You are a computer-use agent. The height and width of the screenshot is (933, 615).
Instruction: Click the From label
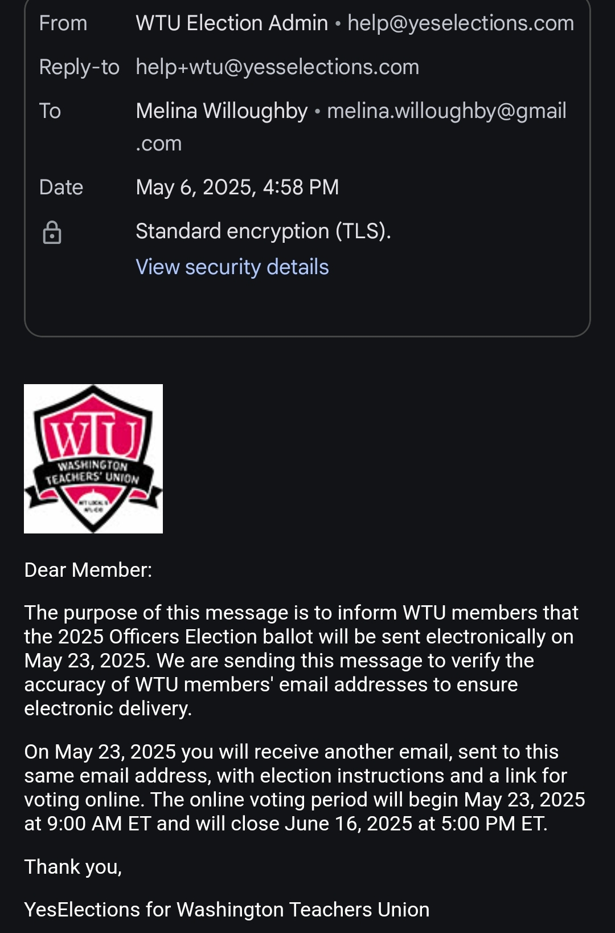pos(63,23)
